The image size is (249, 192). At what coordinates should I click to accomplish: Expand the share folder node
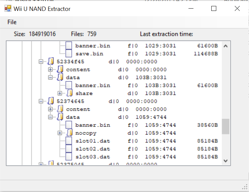(x=60, y=93)
